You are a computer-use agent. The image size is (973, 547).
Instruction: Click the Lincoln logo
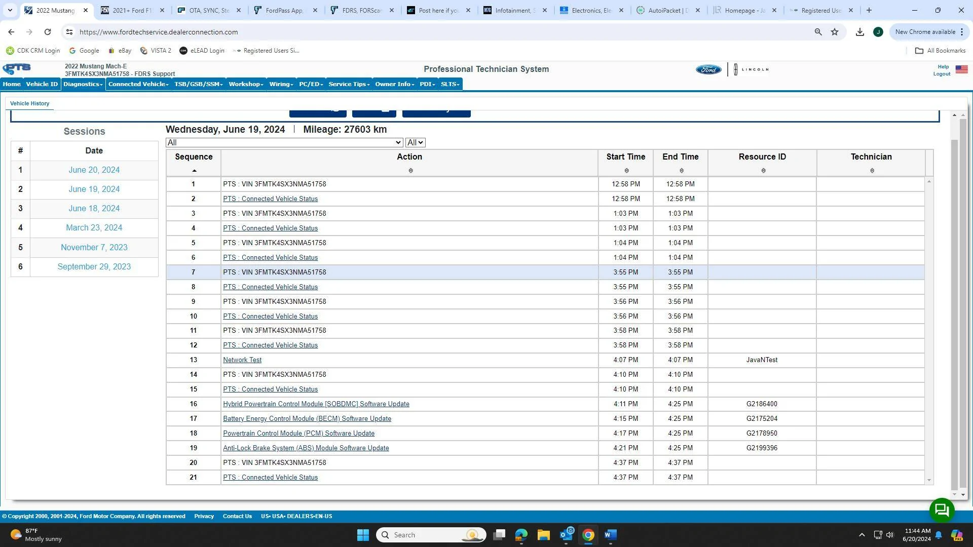tap(751, 69)
